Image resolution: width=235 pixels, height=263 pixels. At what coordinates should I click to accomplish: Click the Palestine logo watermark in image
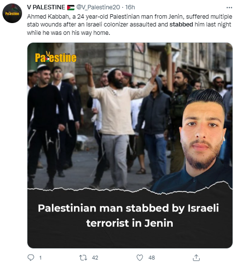tap(56, 57)
